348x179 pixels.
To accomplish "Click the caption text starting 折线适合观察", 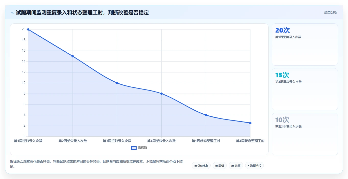I will [x=97, y=164].
